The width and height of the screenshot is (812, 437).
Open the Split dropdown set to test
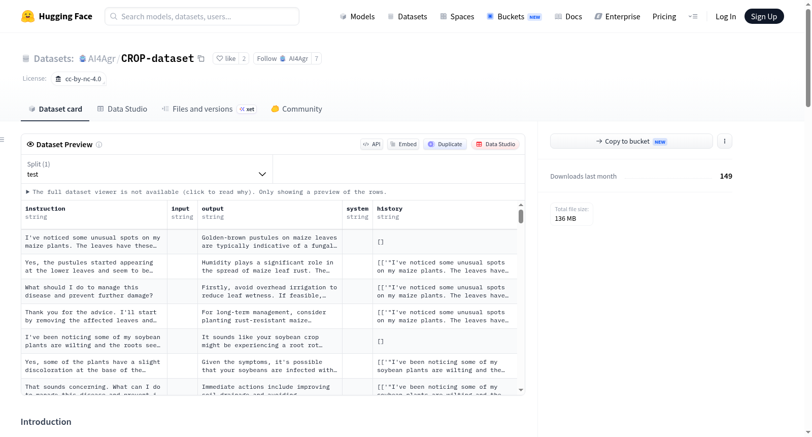coord(147,169)
